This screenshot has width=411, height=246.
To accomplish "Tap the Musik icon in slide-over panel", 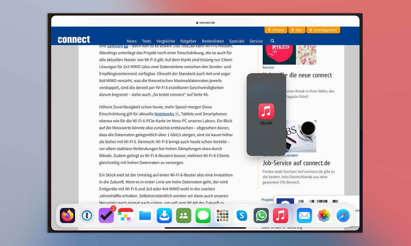I will [x=266, y=111].
